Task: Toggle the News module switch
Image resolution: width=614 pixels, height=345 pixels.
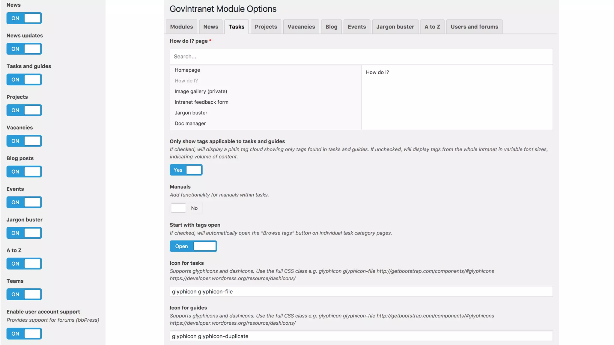Action: click(x=24, y=18)
